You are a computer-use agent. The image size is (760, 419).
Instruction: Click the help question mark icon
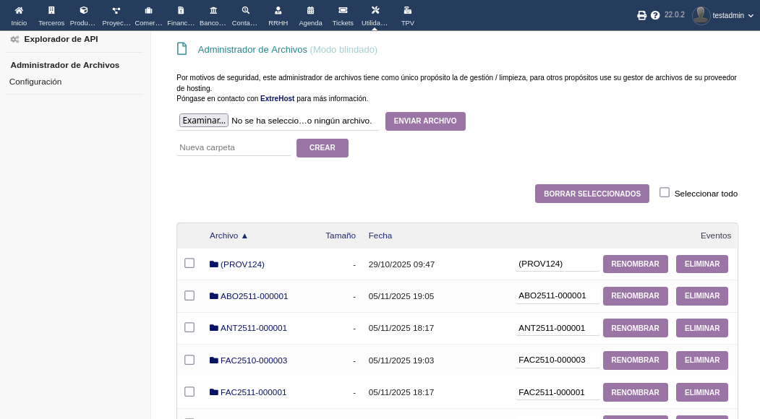pyautogui.click(x=655, y=15)
